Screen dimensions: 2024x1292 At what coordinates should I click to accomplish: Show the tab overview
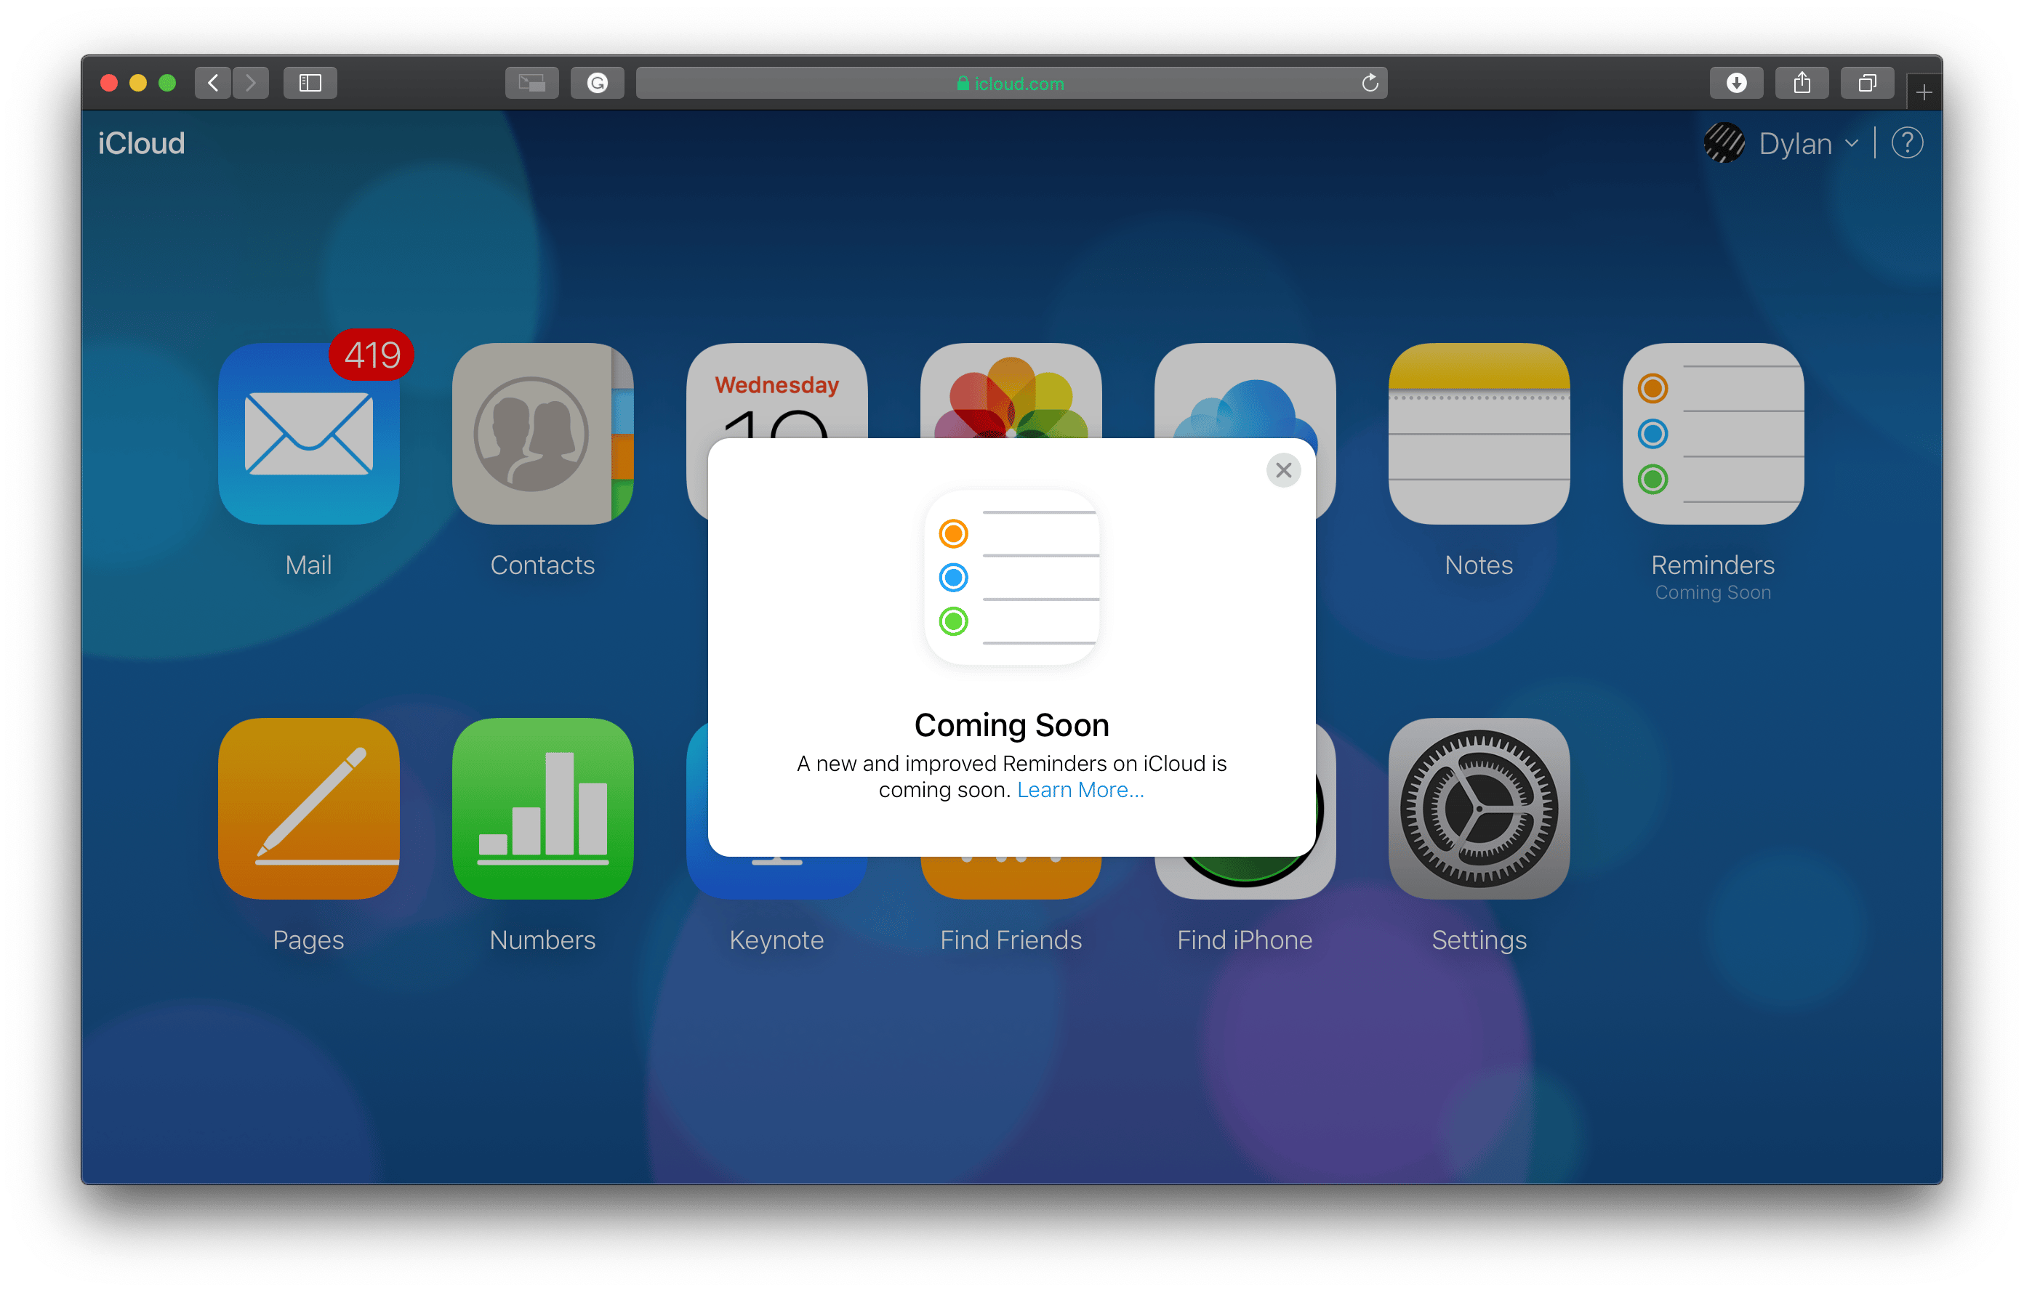(1867, 82)
